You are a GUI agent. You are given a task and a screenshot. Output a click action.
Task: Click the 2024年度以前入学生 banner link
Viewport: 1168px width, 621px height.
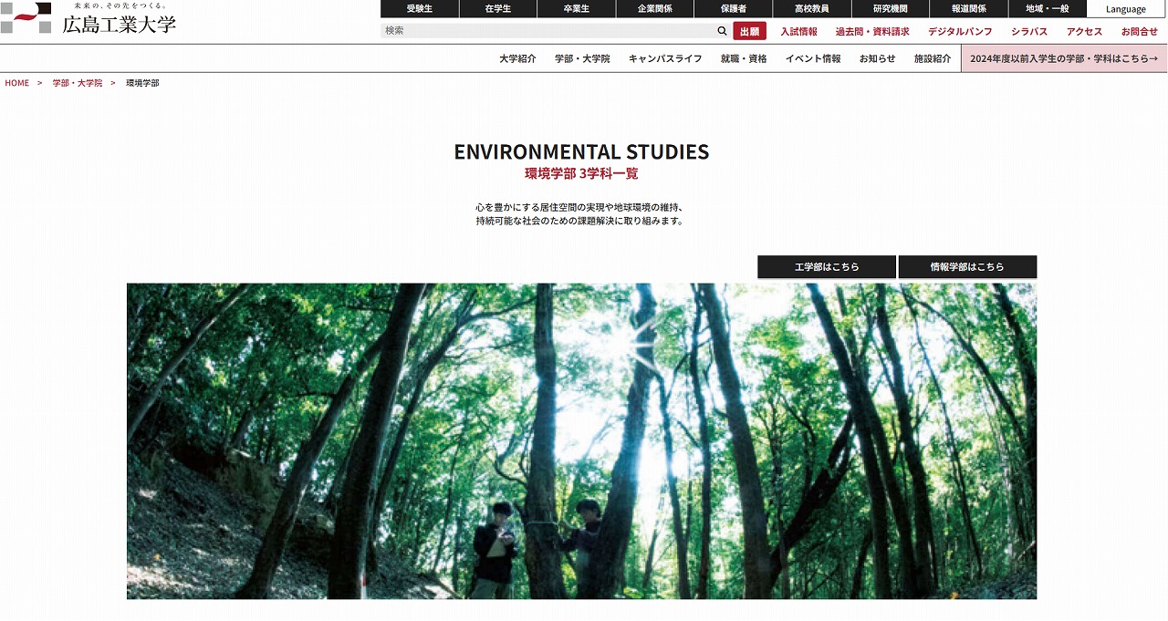tap(1063, 58)
